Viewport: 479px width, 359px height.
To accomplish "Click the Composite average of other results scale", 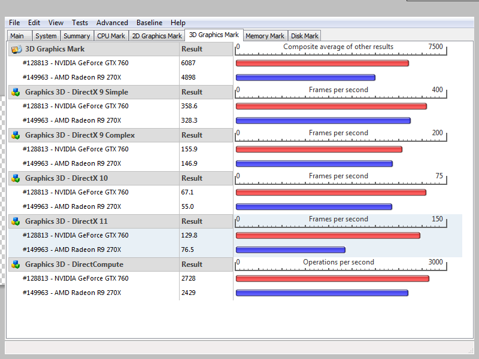I will click(341, 49).
